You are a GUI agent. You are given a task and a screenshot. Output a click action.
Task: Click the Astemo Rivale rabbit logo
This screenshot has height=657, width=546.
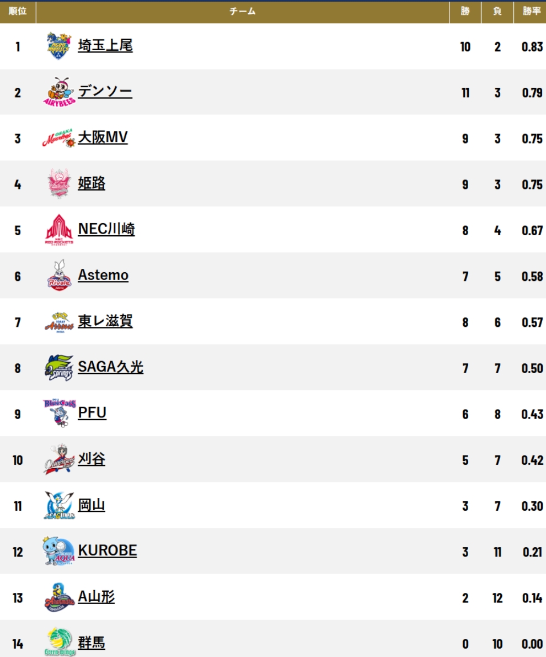coord(59,275)
